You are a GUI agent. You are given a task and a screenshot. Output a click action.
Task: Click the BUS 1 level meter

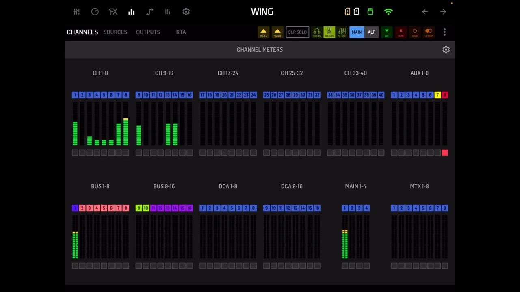[x=75, y=237]
